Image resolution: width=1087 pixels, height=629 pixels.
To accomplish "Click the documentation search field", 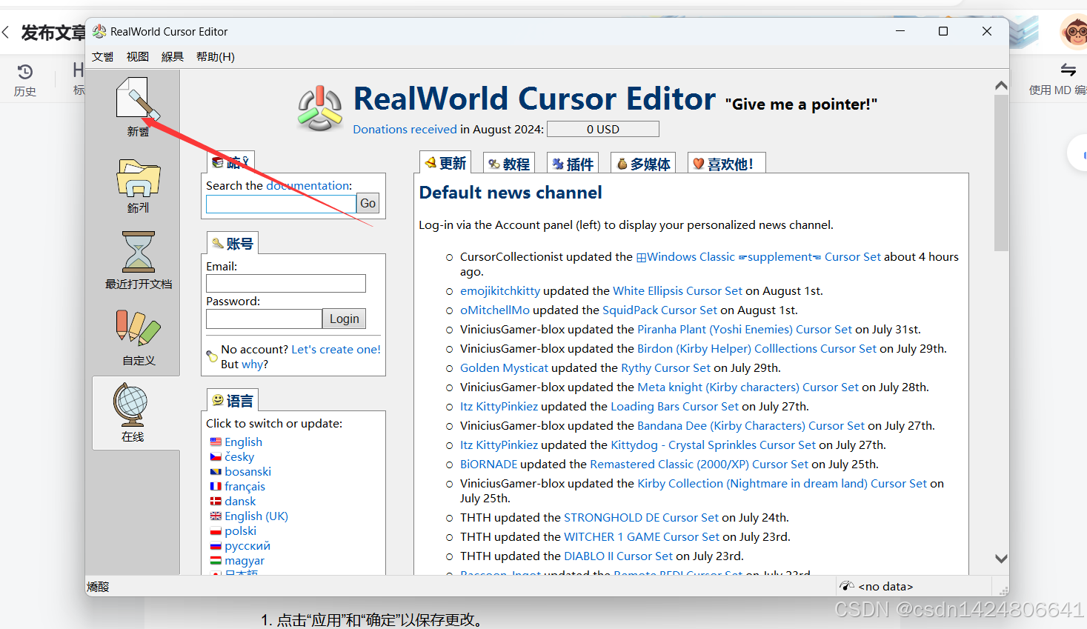I will coord(281,204).
